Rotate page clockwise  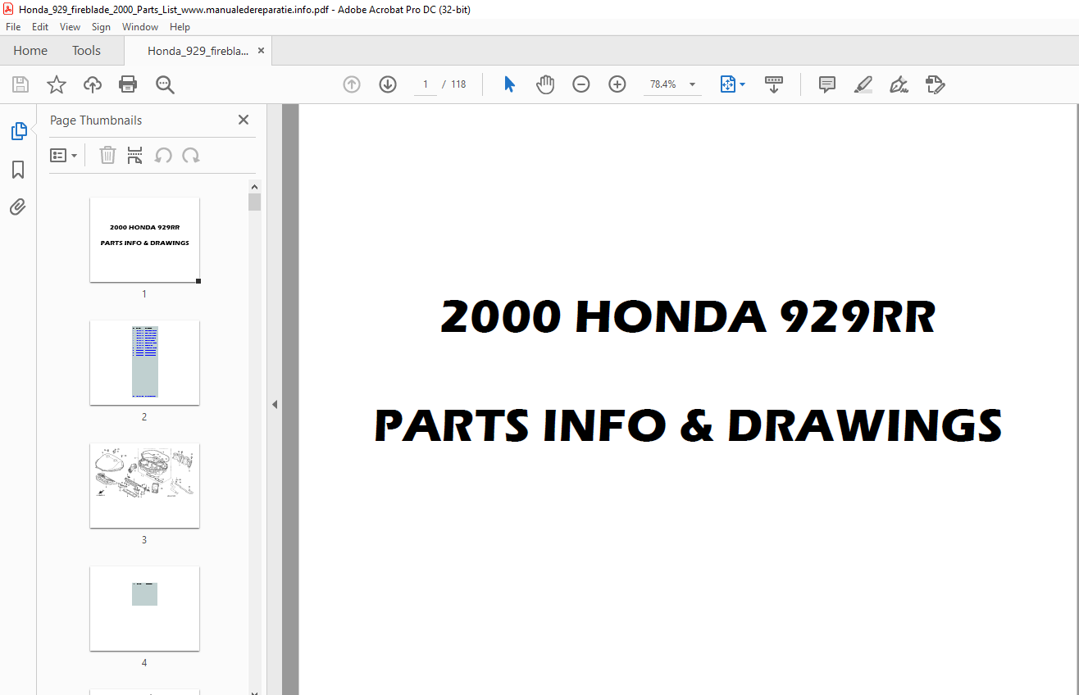[191, 155]
